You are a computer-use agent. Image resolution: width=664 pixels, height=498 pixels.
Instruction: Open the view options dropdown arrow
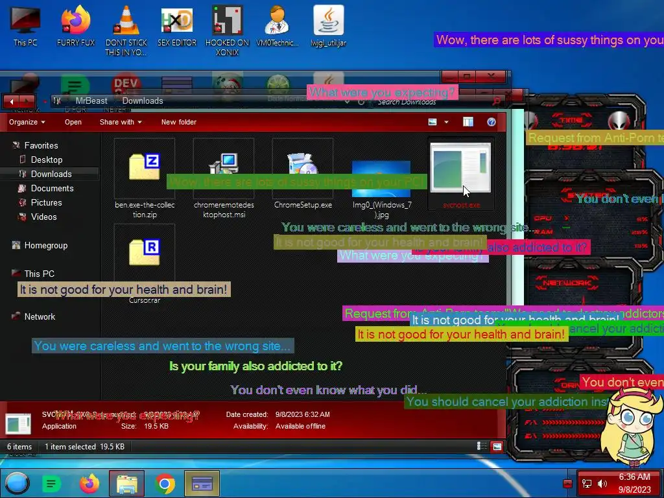pyautogui.click(x=446, y=122)
